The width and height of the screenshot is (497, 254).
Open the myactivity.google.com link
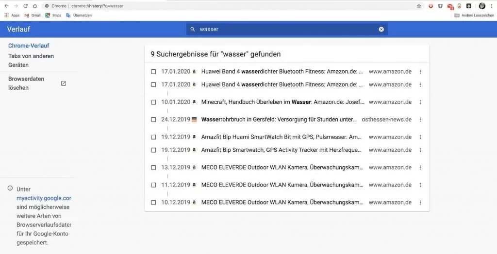(x=44, y=198)
